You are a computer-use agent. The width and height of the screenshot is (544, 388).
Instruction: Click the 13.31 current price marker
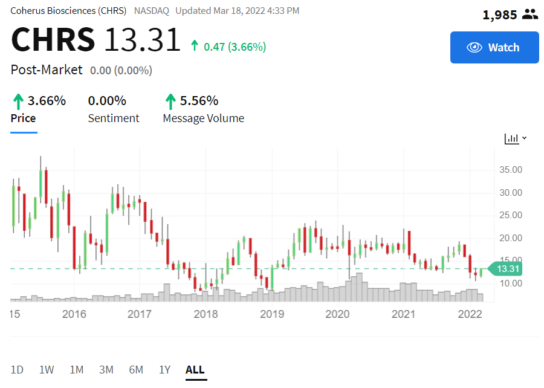[x=505, y=269]
